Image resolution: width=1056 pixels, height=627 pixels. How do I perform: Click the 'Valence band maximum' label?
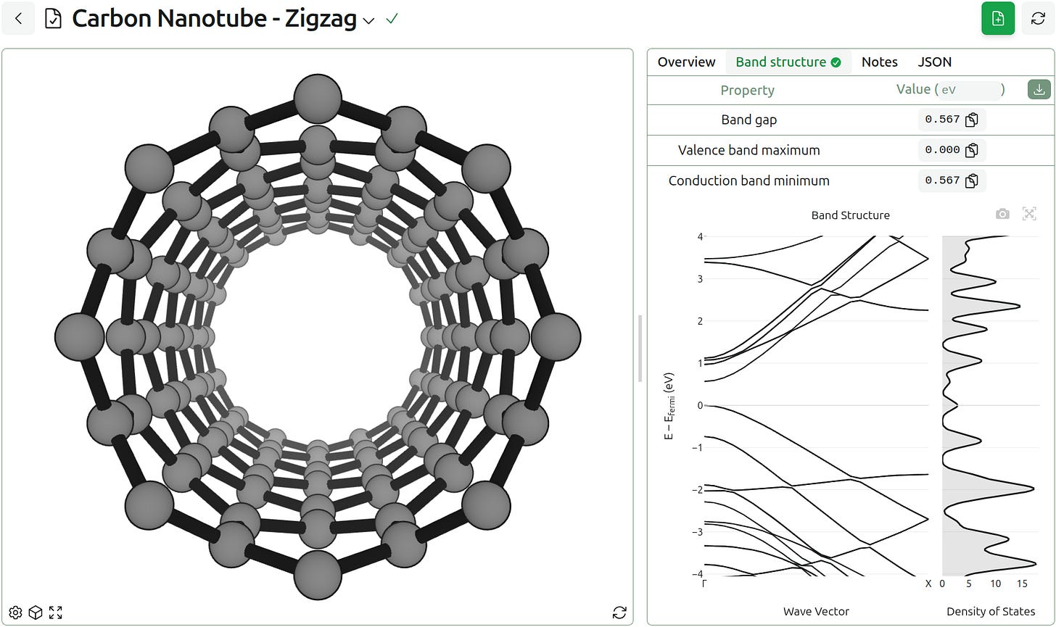pos(748,150)
